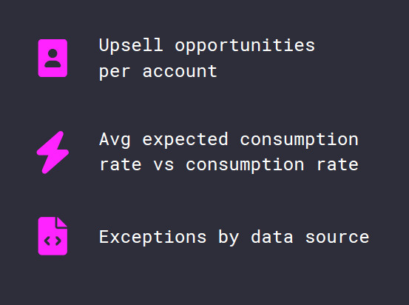The width and height of the screenshot is (409, 305).
Task: Click the word "by" in Exceptions line
Action: (x=229, y=237)
